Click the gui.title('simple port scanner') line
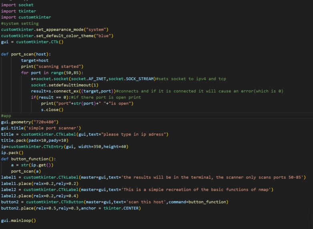 (x=41, y=128)
